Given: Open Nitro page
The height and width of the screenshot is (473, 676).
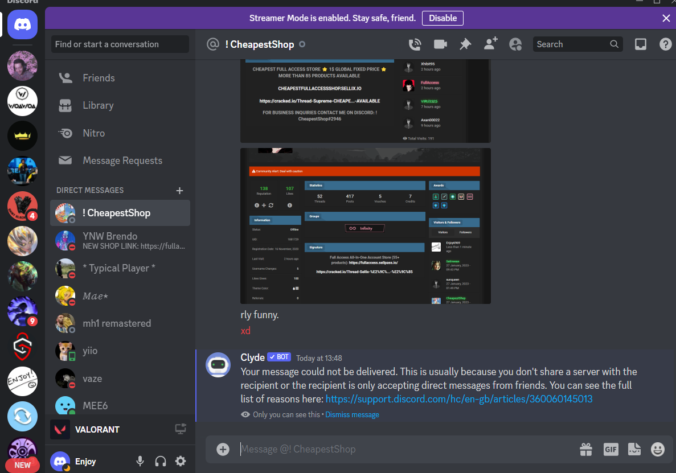Looking at the screenshot, I should pyautogui.click(x=120, y=133).
